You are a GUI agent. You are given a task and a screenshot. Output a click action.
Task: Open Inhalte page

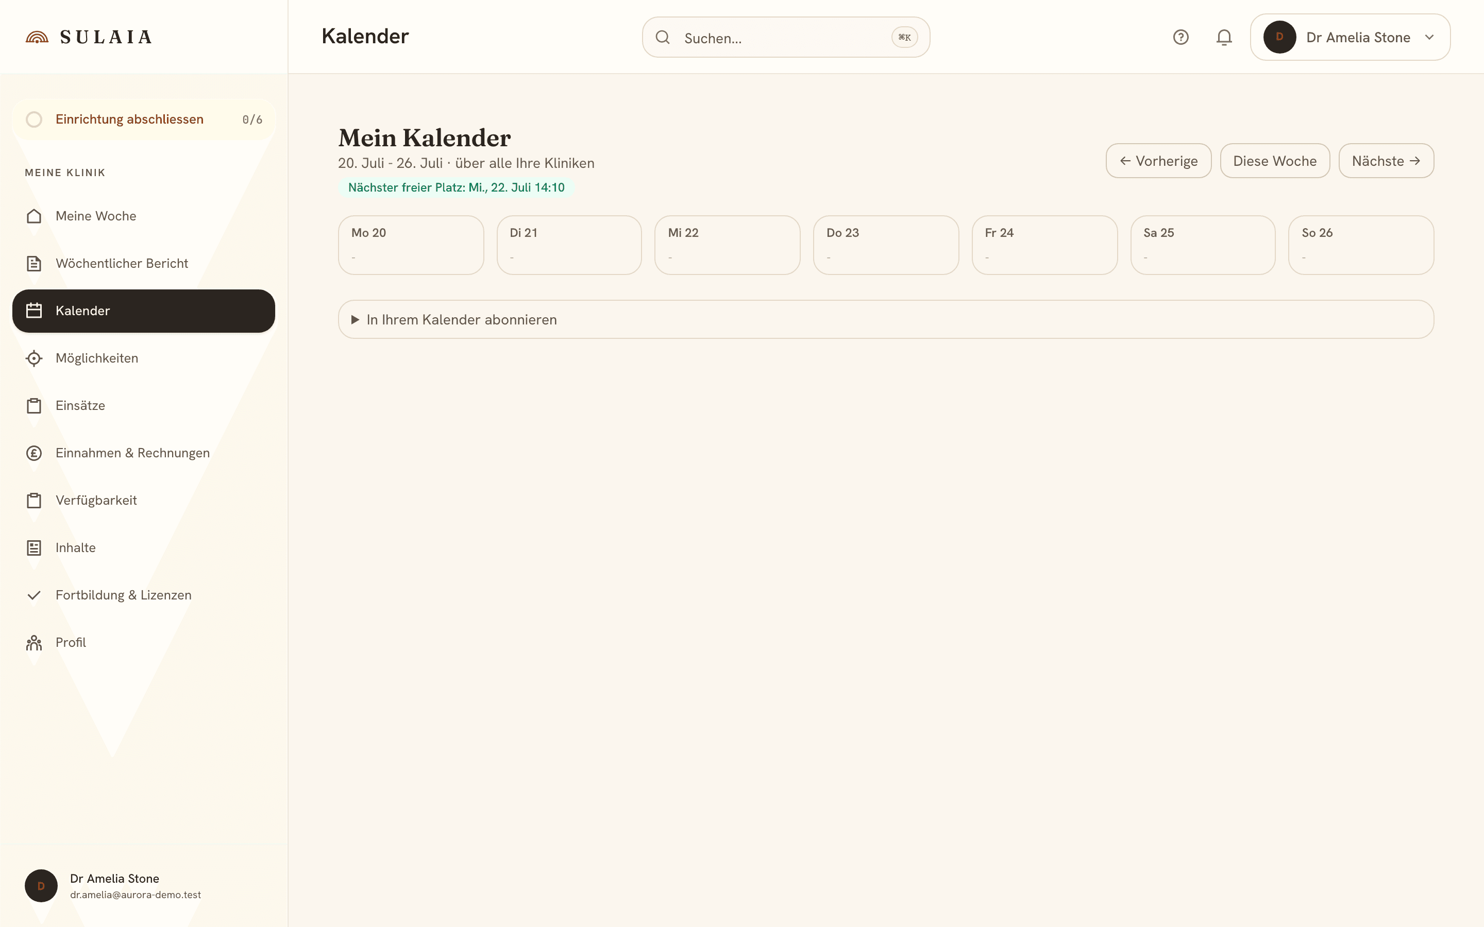[x=143, y=547]
